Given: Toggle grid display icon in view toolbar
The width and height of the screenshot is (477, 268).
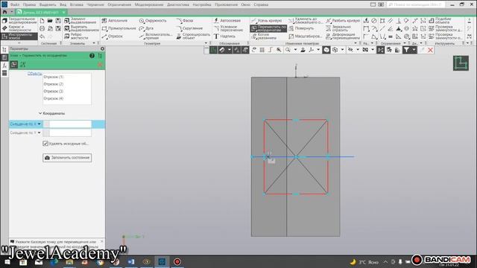Looking at the screenshot, I should click(262, 50).
